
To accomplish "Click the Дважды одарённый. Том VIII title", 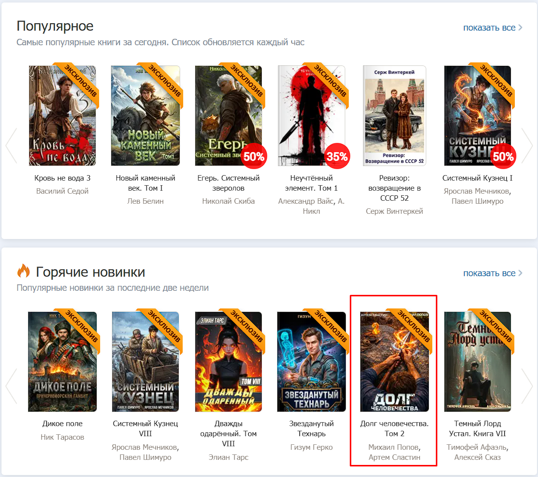I will 228,433.
